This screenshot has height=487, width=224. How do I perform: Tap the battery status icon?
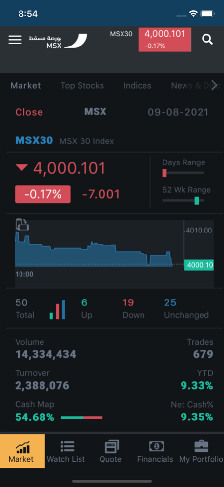[x=207, y=14]
